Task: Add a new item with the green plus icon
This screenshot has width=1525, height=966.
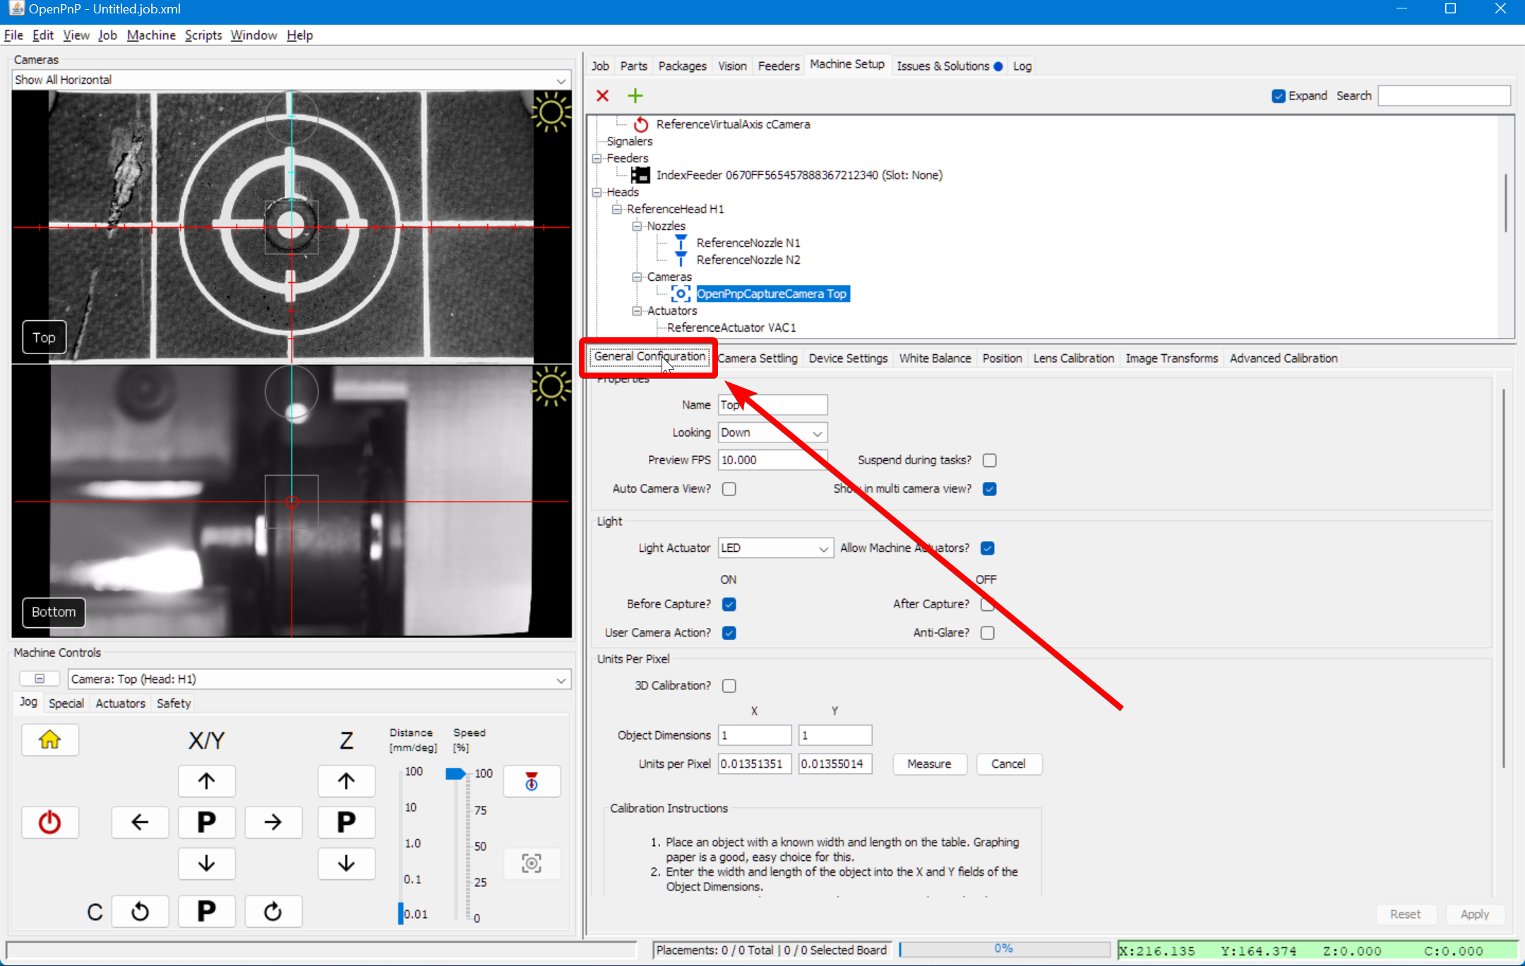Action: 634,95
